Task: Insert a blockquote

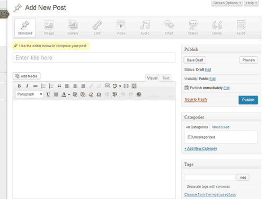Action: pos(59,86)
